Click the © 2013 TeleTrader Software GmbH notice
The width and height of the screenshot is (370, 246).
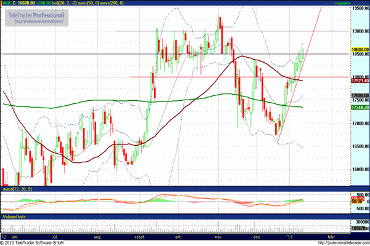32,243
